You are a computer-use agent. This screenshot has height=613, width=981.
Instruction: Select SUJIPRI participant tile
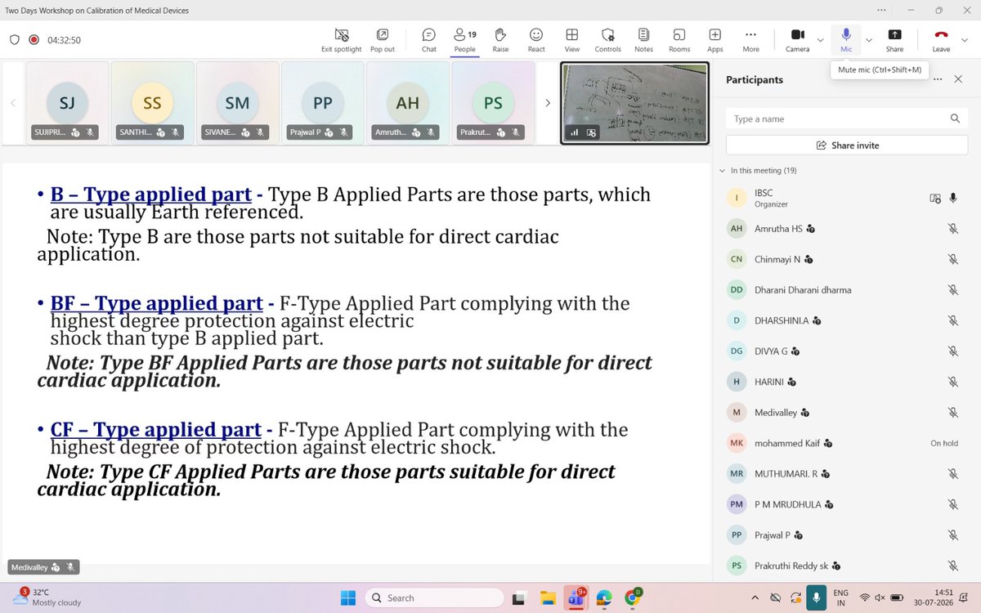(67, 103)
